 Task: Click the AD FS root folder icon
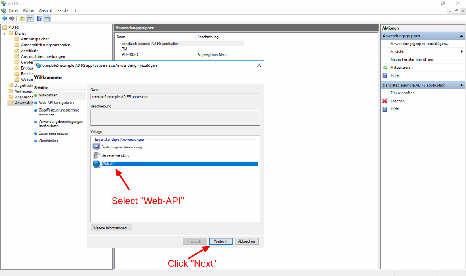pos(4,27)
